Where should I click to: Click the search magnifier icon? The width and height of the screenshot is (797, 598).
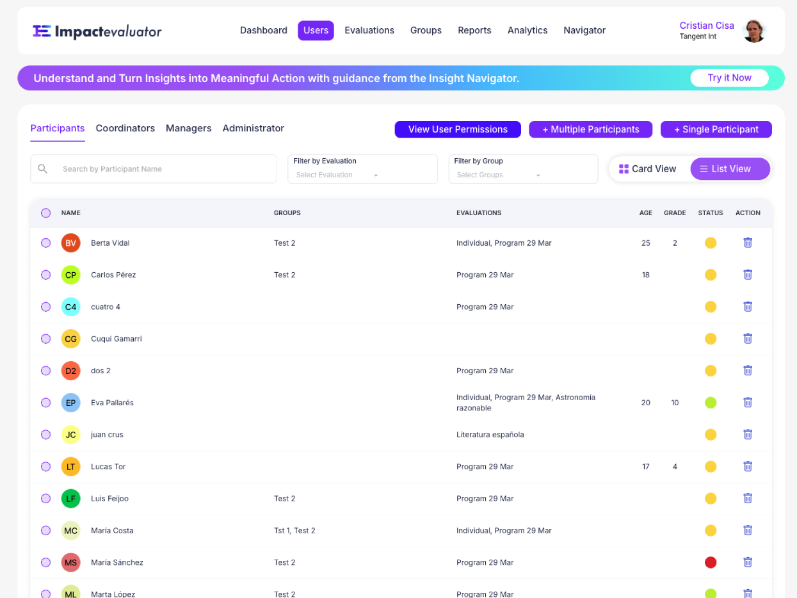pyautogui.click(x=43, y=169)
